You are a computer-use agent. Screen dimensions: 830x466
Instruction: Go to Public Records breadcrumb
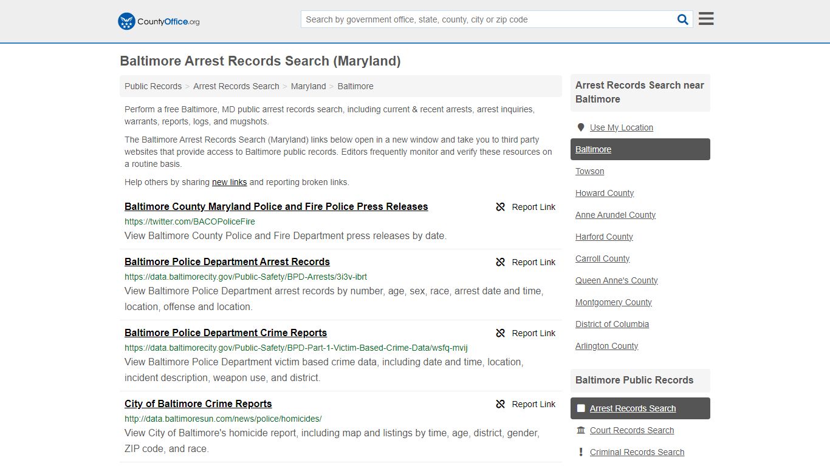[153, 86]
